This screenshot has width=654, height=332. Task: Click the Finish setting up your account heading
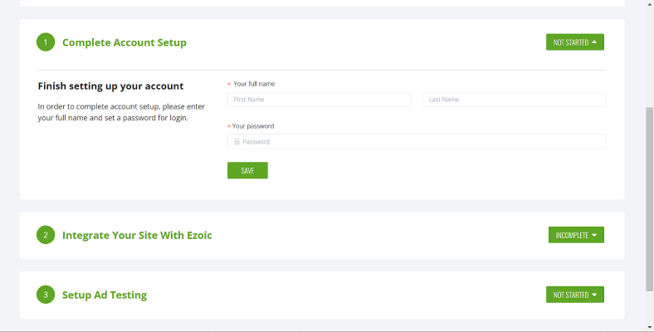click(110, 86)
